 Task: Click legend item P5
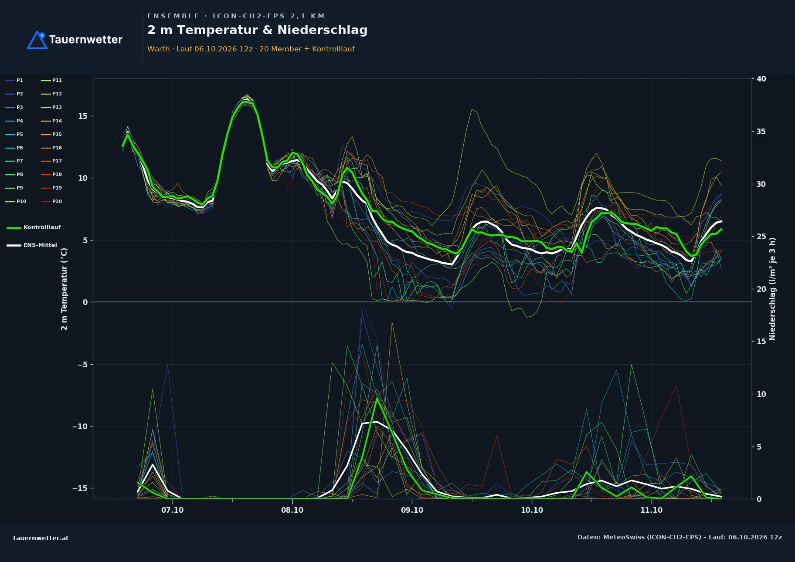tap(14, 134)
